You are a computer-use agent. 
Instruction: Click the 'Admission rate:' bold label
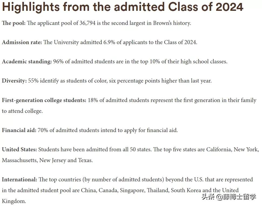point(22,42)
